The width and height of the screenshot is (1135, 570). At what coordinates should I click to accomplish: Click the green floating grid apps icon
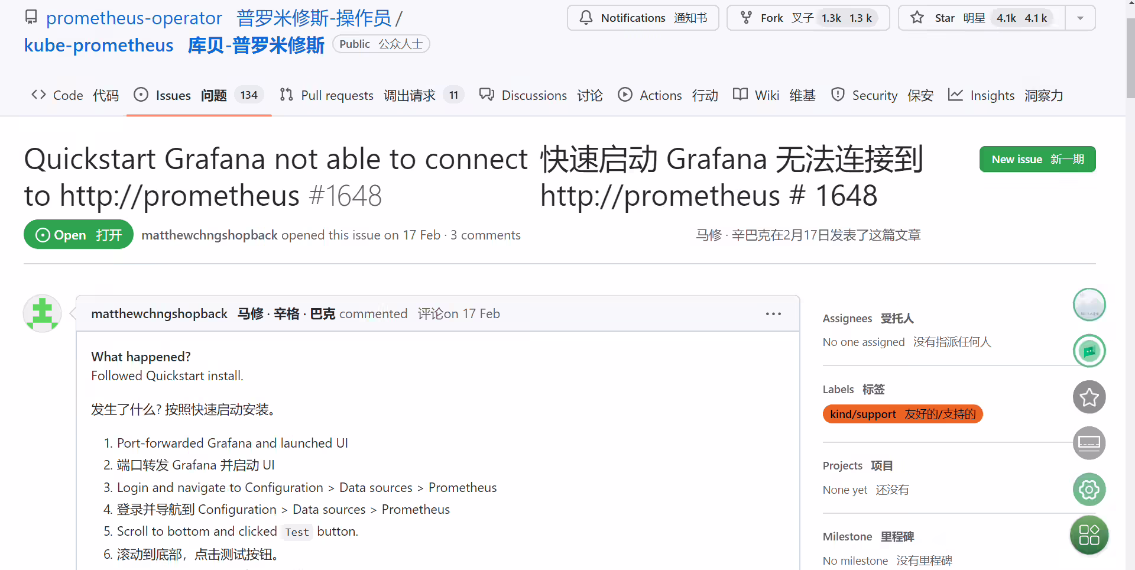[x=1089, y=535]
